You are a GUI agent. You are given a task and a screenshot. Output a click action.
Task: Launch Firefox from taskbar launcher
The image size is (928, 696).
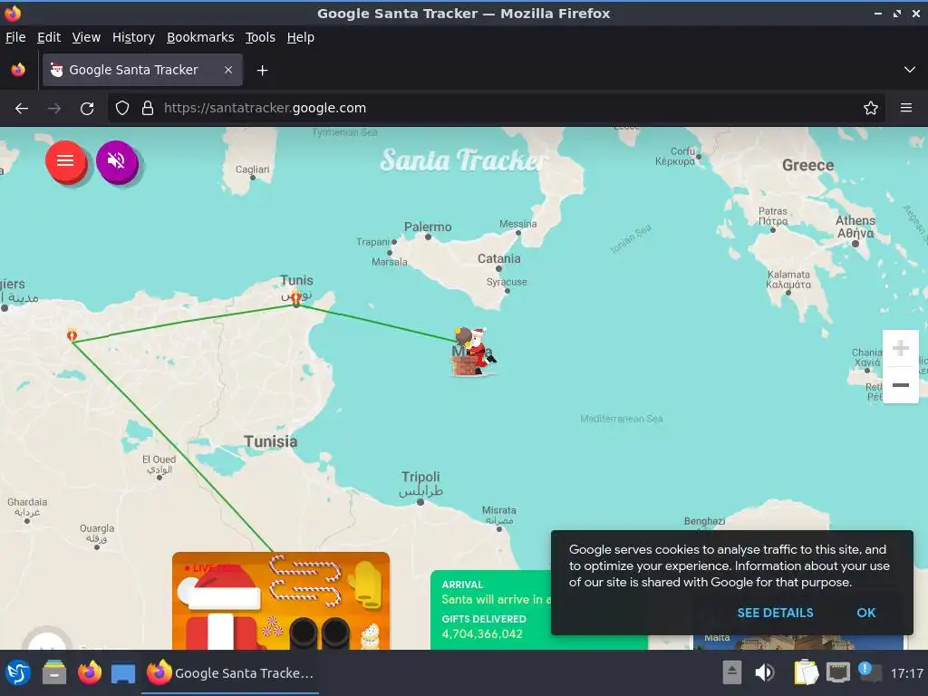[90, 673]
